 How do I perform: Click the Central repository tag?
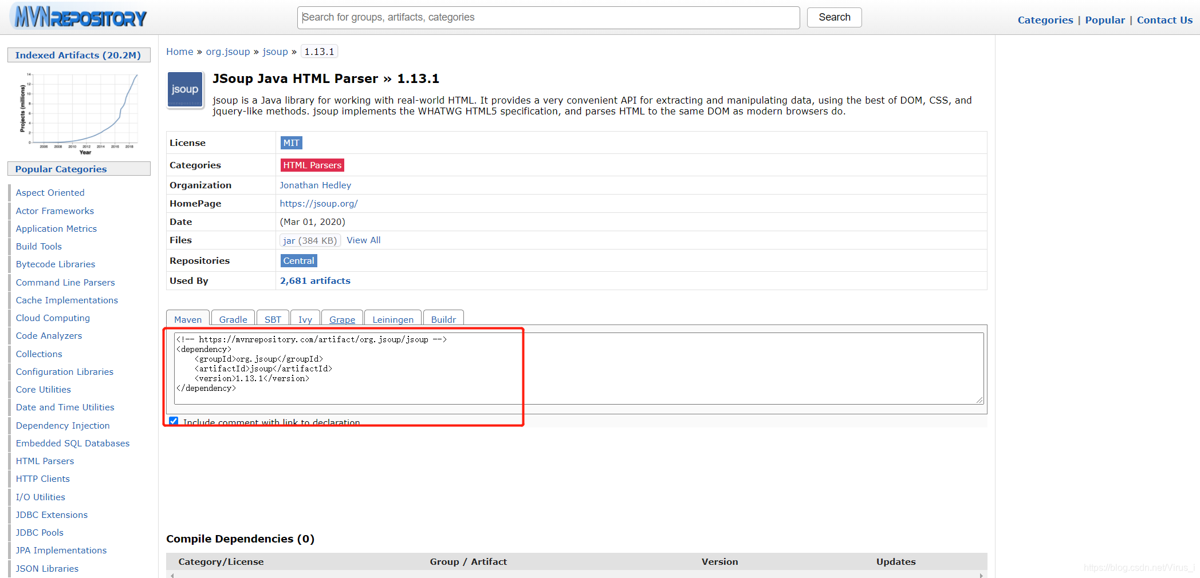point(298,261)
